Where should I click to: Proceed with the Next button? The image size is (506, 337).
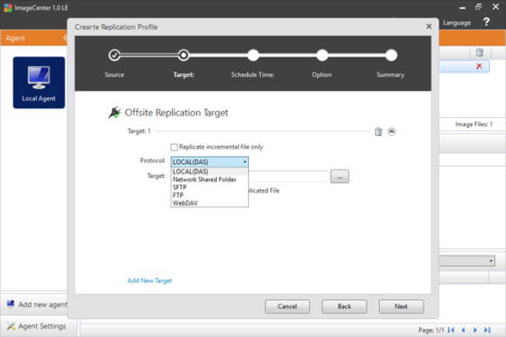[x=401, y=307]
